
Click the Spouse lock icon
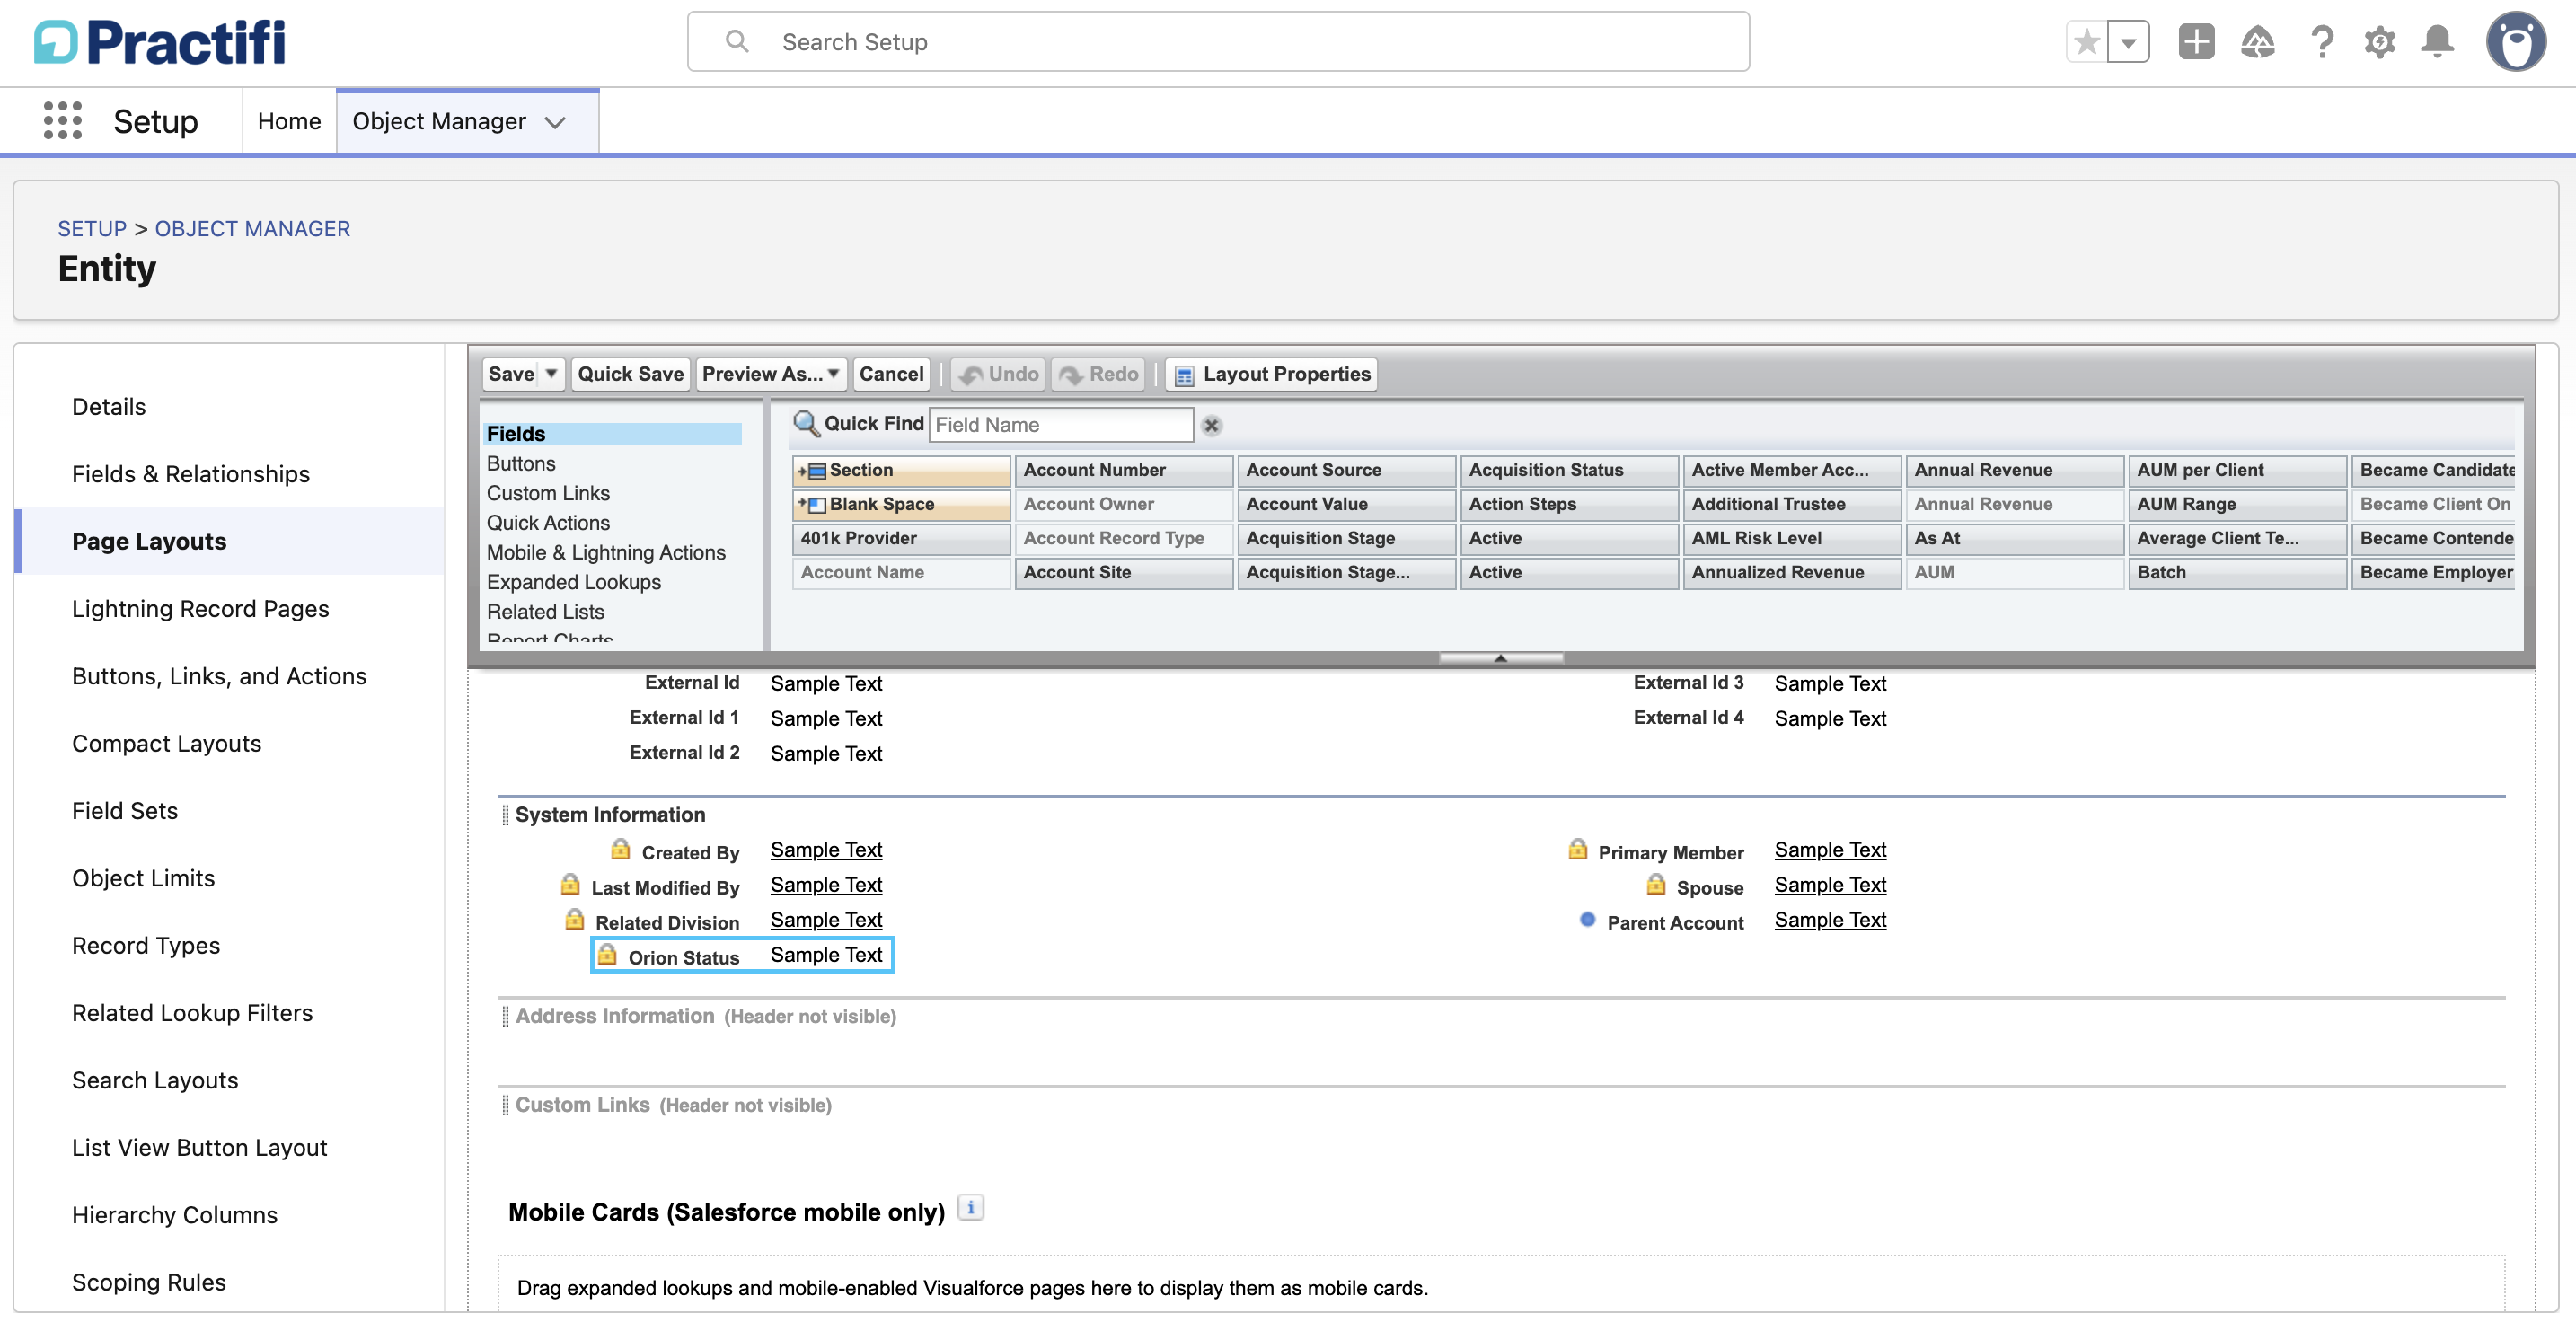(1656, 885)
